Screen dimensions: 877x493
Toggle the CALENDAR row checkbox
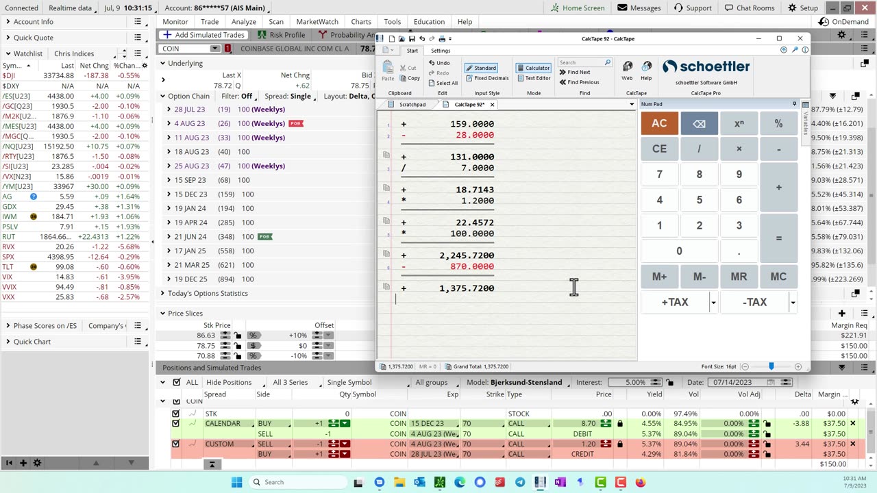coord(175,423)
